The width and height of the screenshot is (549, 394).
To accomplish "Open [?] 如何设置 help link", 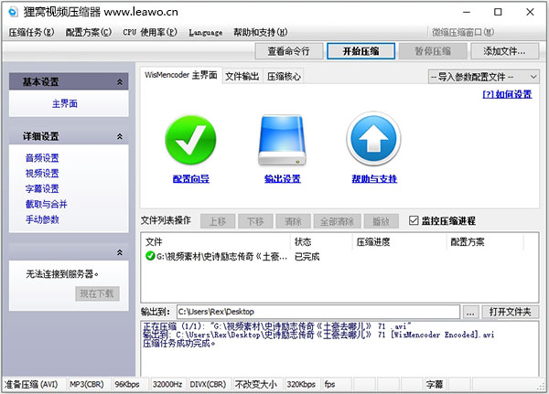I will click(507, 94).
